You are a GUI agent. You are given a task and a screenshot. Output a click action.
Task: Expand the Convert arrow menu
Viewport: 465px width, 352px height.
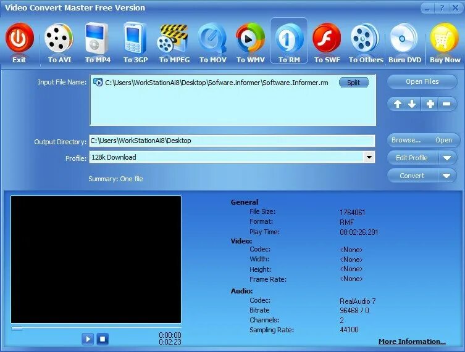[x=446, y=176]
